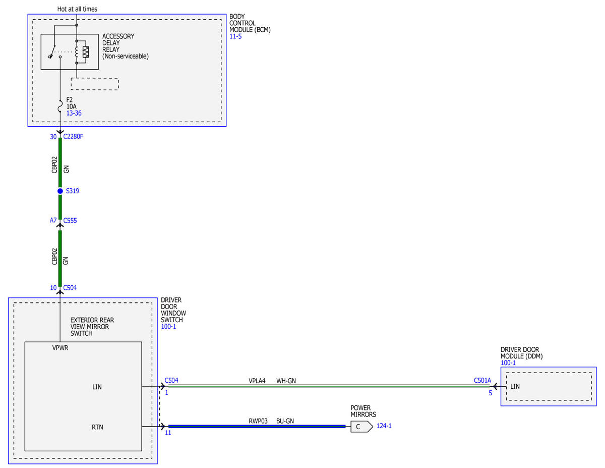Screen dimensions: 605x468
Task: Click the Power Mirrors C arrow connector symbol
Action: click(x=361, y=427)
